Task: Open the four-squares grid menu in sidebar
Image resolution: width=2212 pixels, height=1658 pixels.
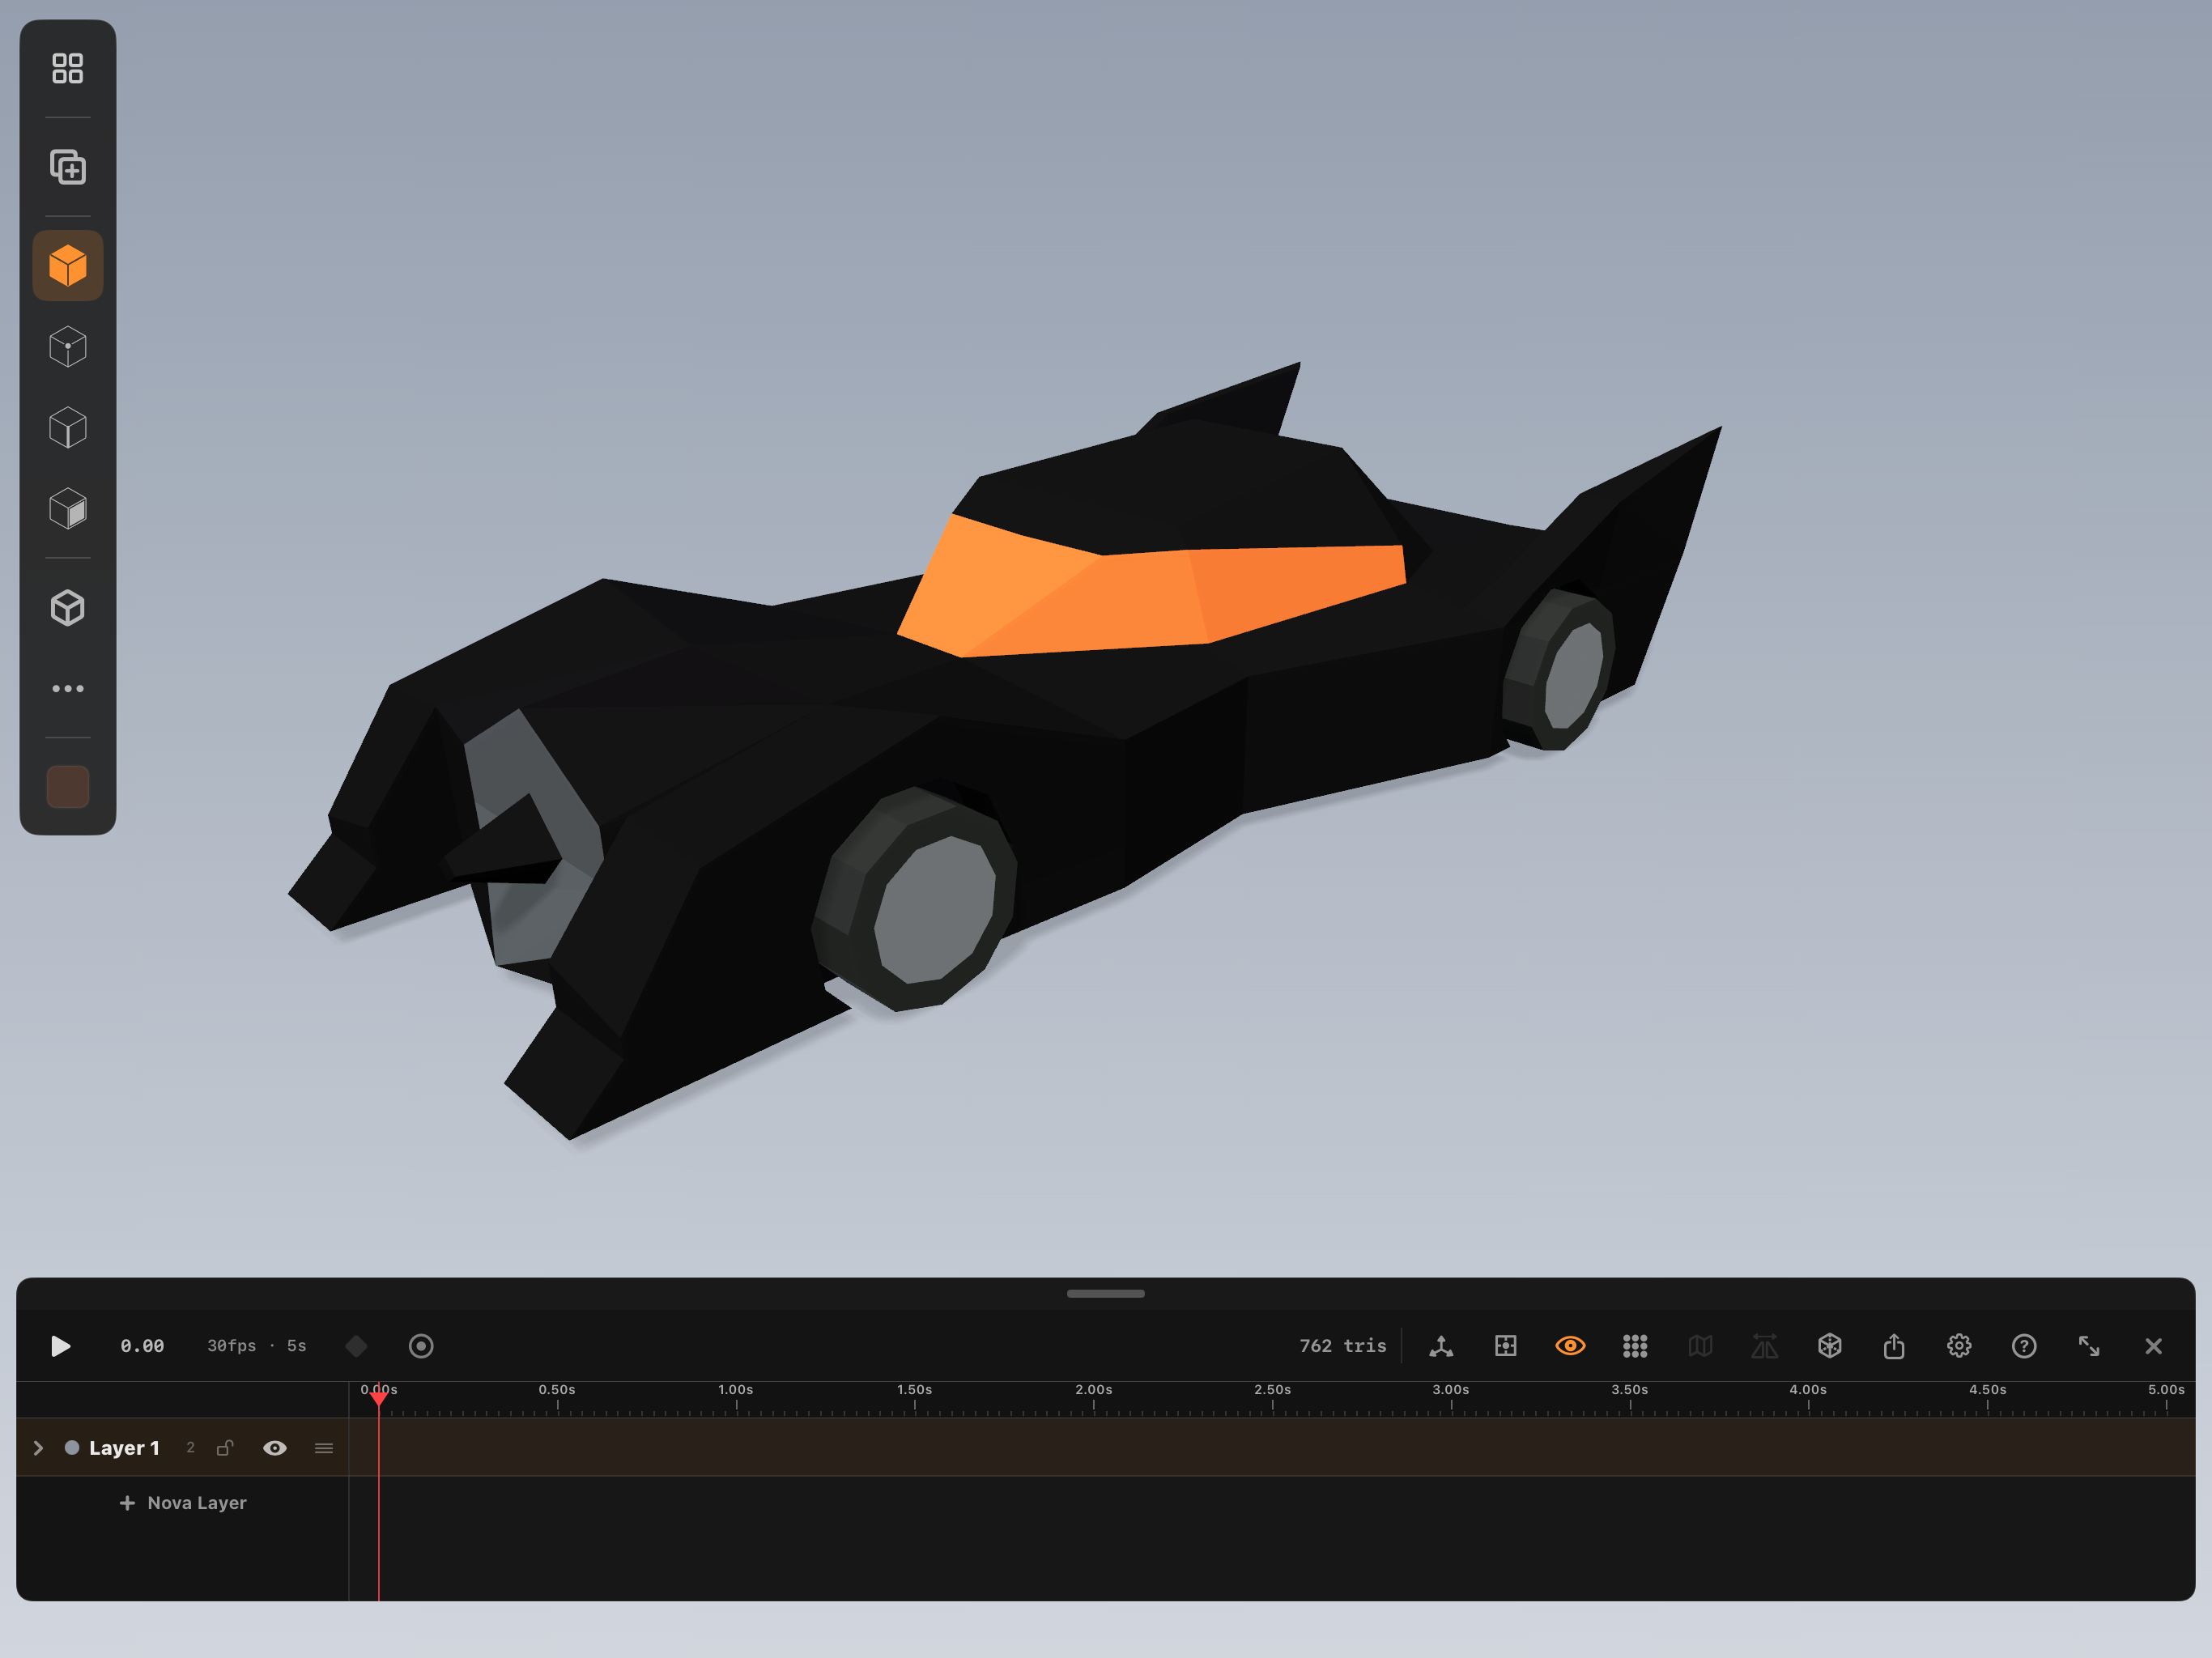Action: click(x=68, y=68)
